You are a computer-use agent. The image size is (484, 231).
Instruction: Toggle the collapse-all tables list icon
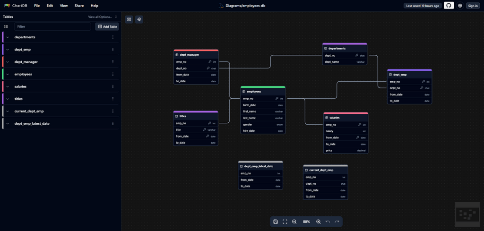click(x=6, y=27)
